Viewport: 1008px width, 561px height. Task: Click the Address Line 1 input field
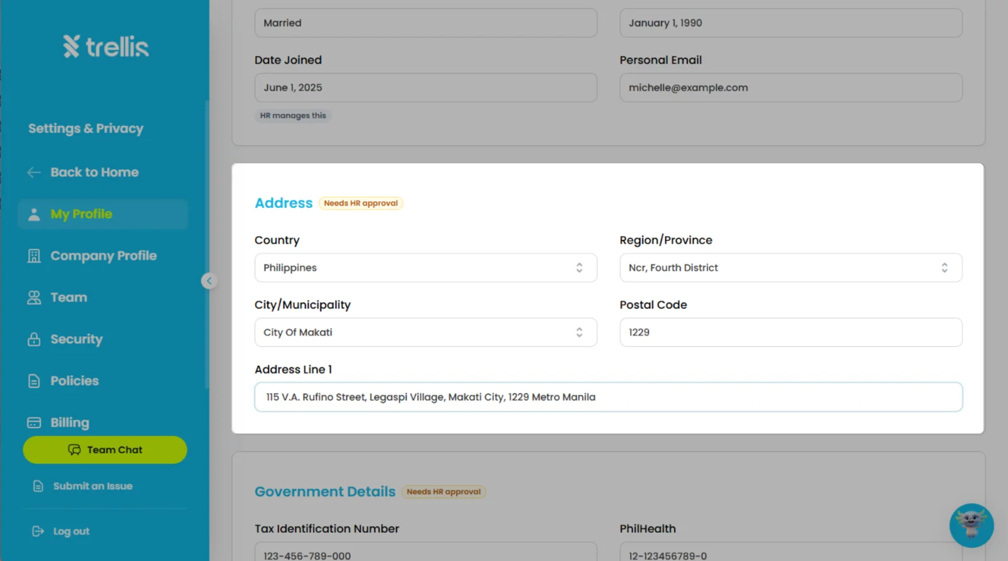click(x=609, y=397)
